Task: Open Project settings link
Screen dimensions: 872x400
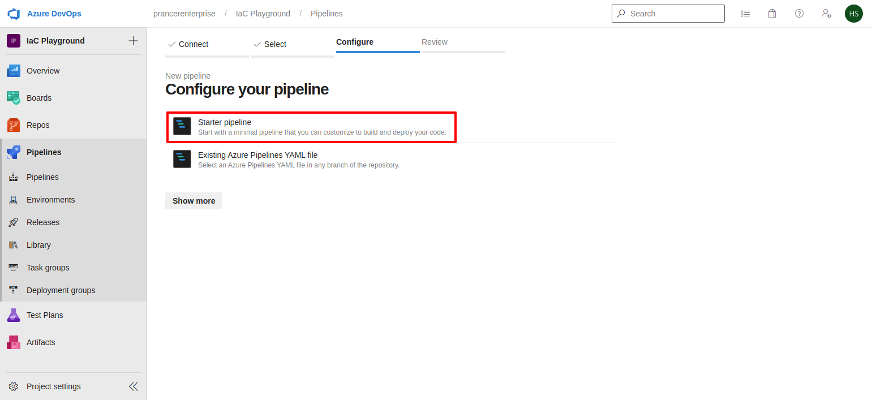Action: coord(54,386)
